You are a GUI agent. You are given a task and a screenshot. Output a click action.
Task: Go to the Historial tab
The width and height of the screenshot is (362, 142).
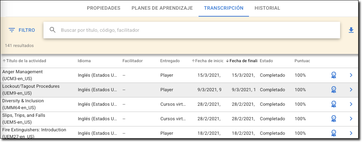tap(267, 8)
